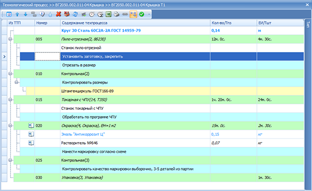Click the single gray chain link icon
Image resolution: width=312 pixels, height=191 pixels.
pos(125,14)
